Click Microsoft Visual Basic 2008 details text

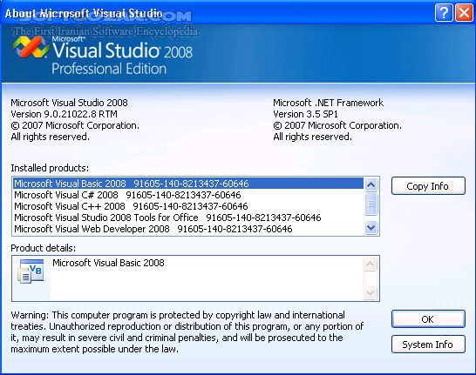[x=108, y=263]
